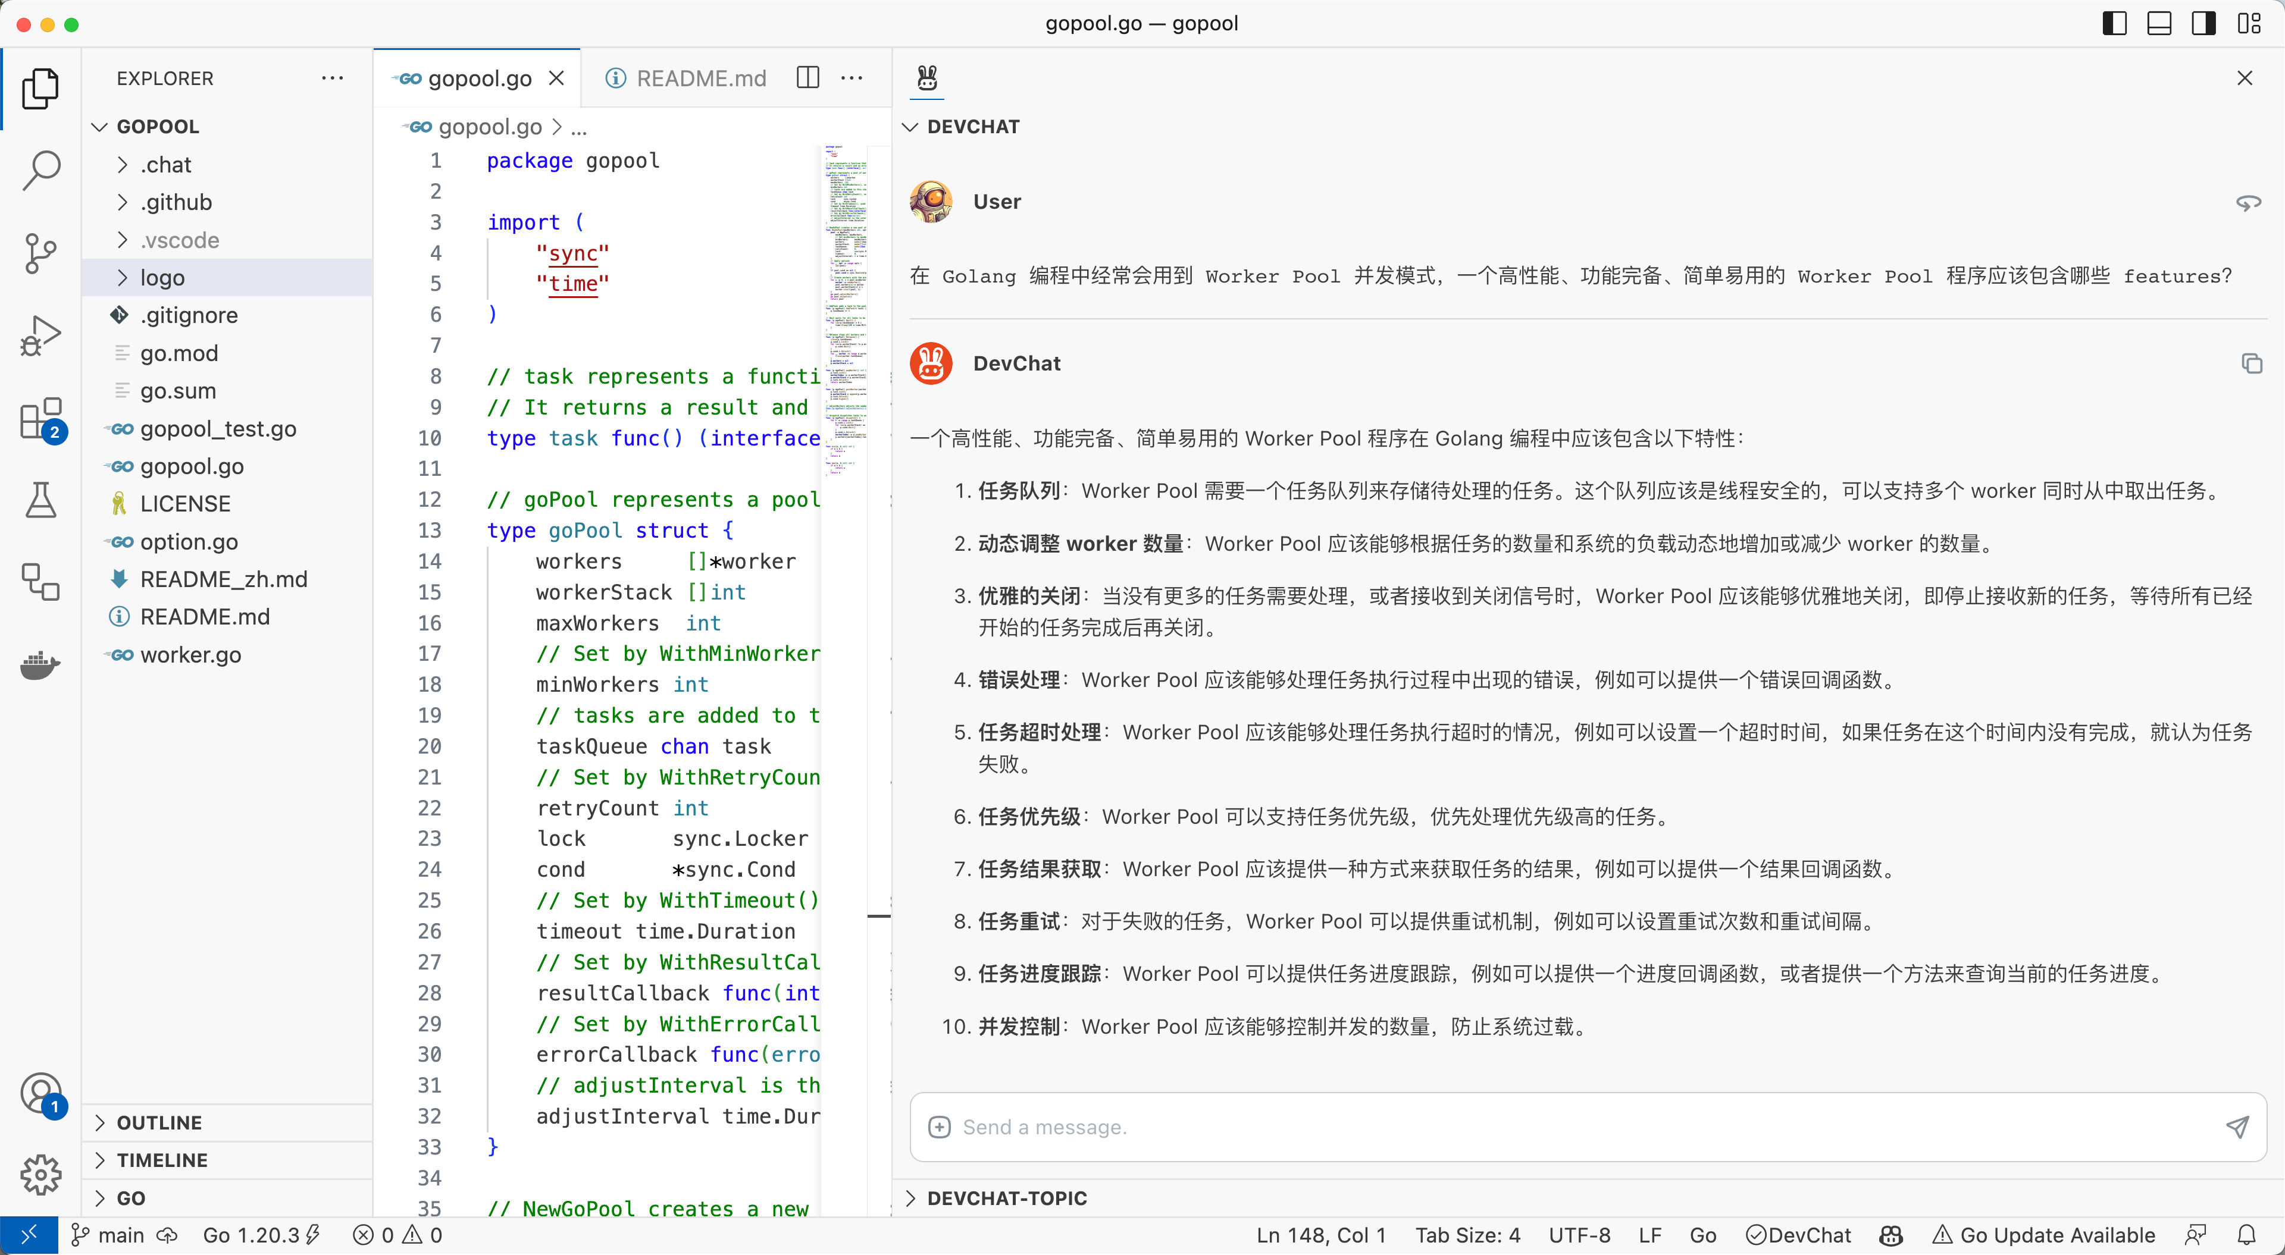Open the Docker view in the activity bar
This screenshot has width=2285, height=1255.
tap(41, 665)
